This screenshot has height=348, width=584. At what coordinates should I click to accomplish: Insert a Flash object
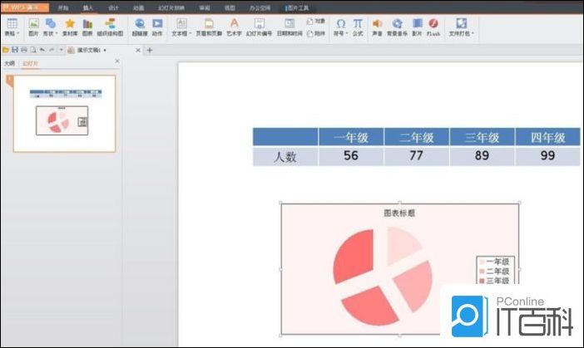tap(433, 27)
